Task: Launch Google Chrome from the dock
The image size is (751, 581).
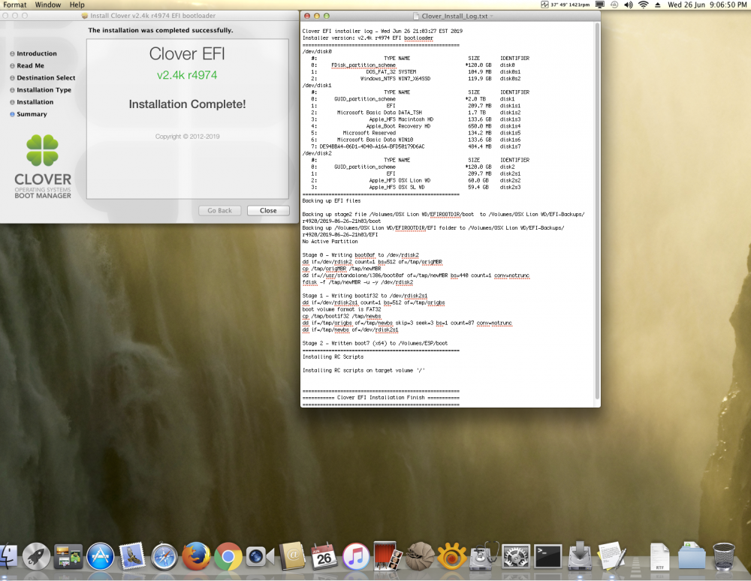Action: [228, 556]
